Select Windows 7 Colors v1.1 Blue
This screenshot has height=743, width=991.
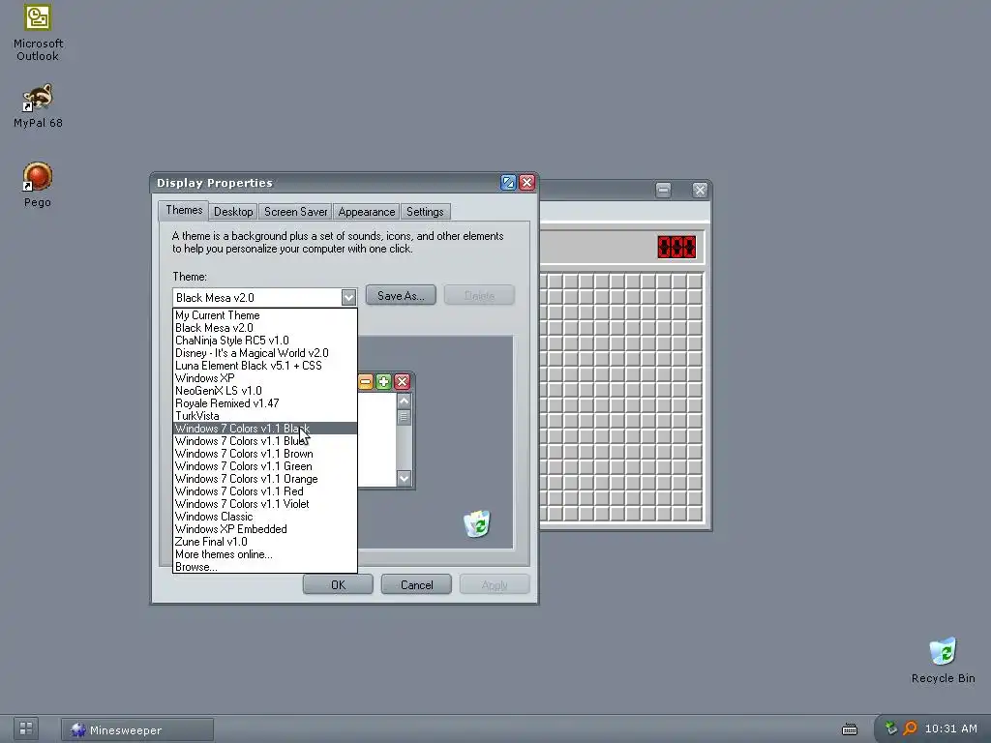265,441
